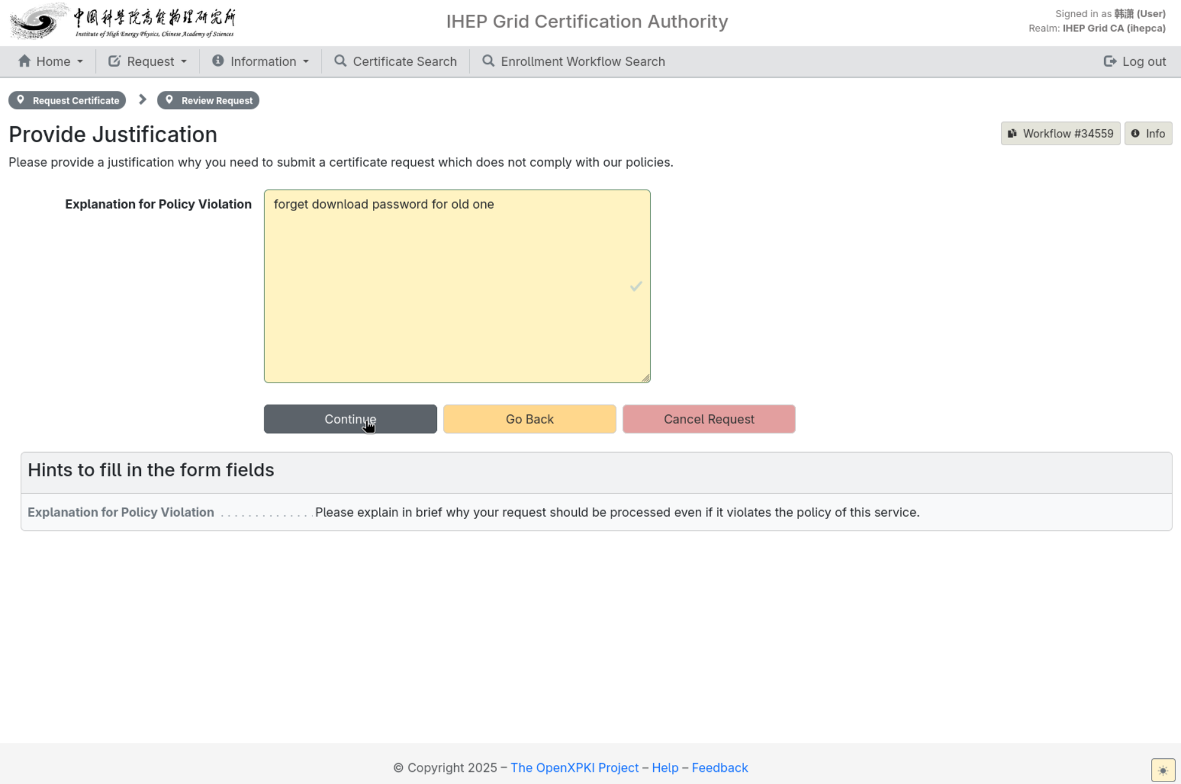This screenshot has width=1181, height=784.
Task: Open the Workflow #34559 button
Action: point(1061,134)
